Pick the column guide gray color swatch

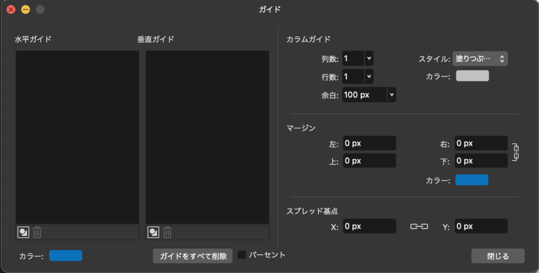(472, 76)
